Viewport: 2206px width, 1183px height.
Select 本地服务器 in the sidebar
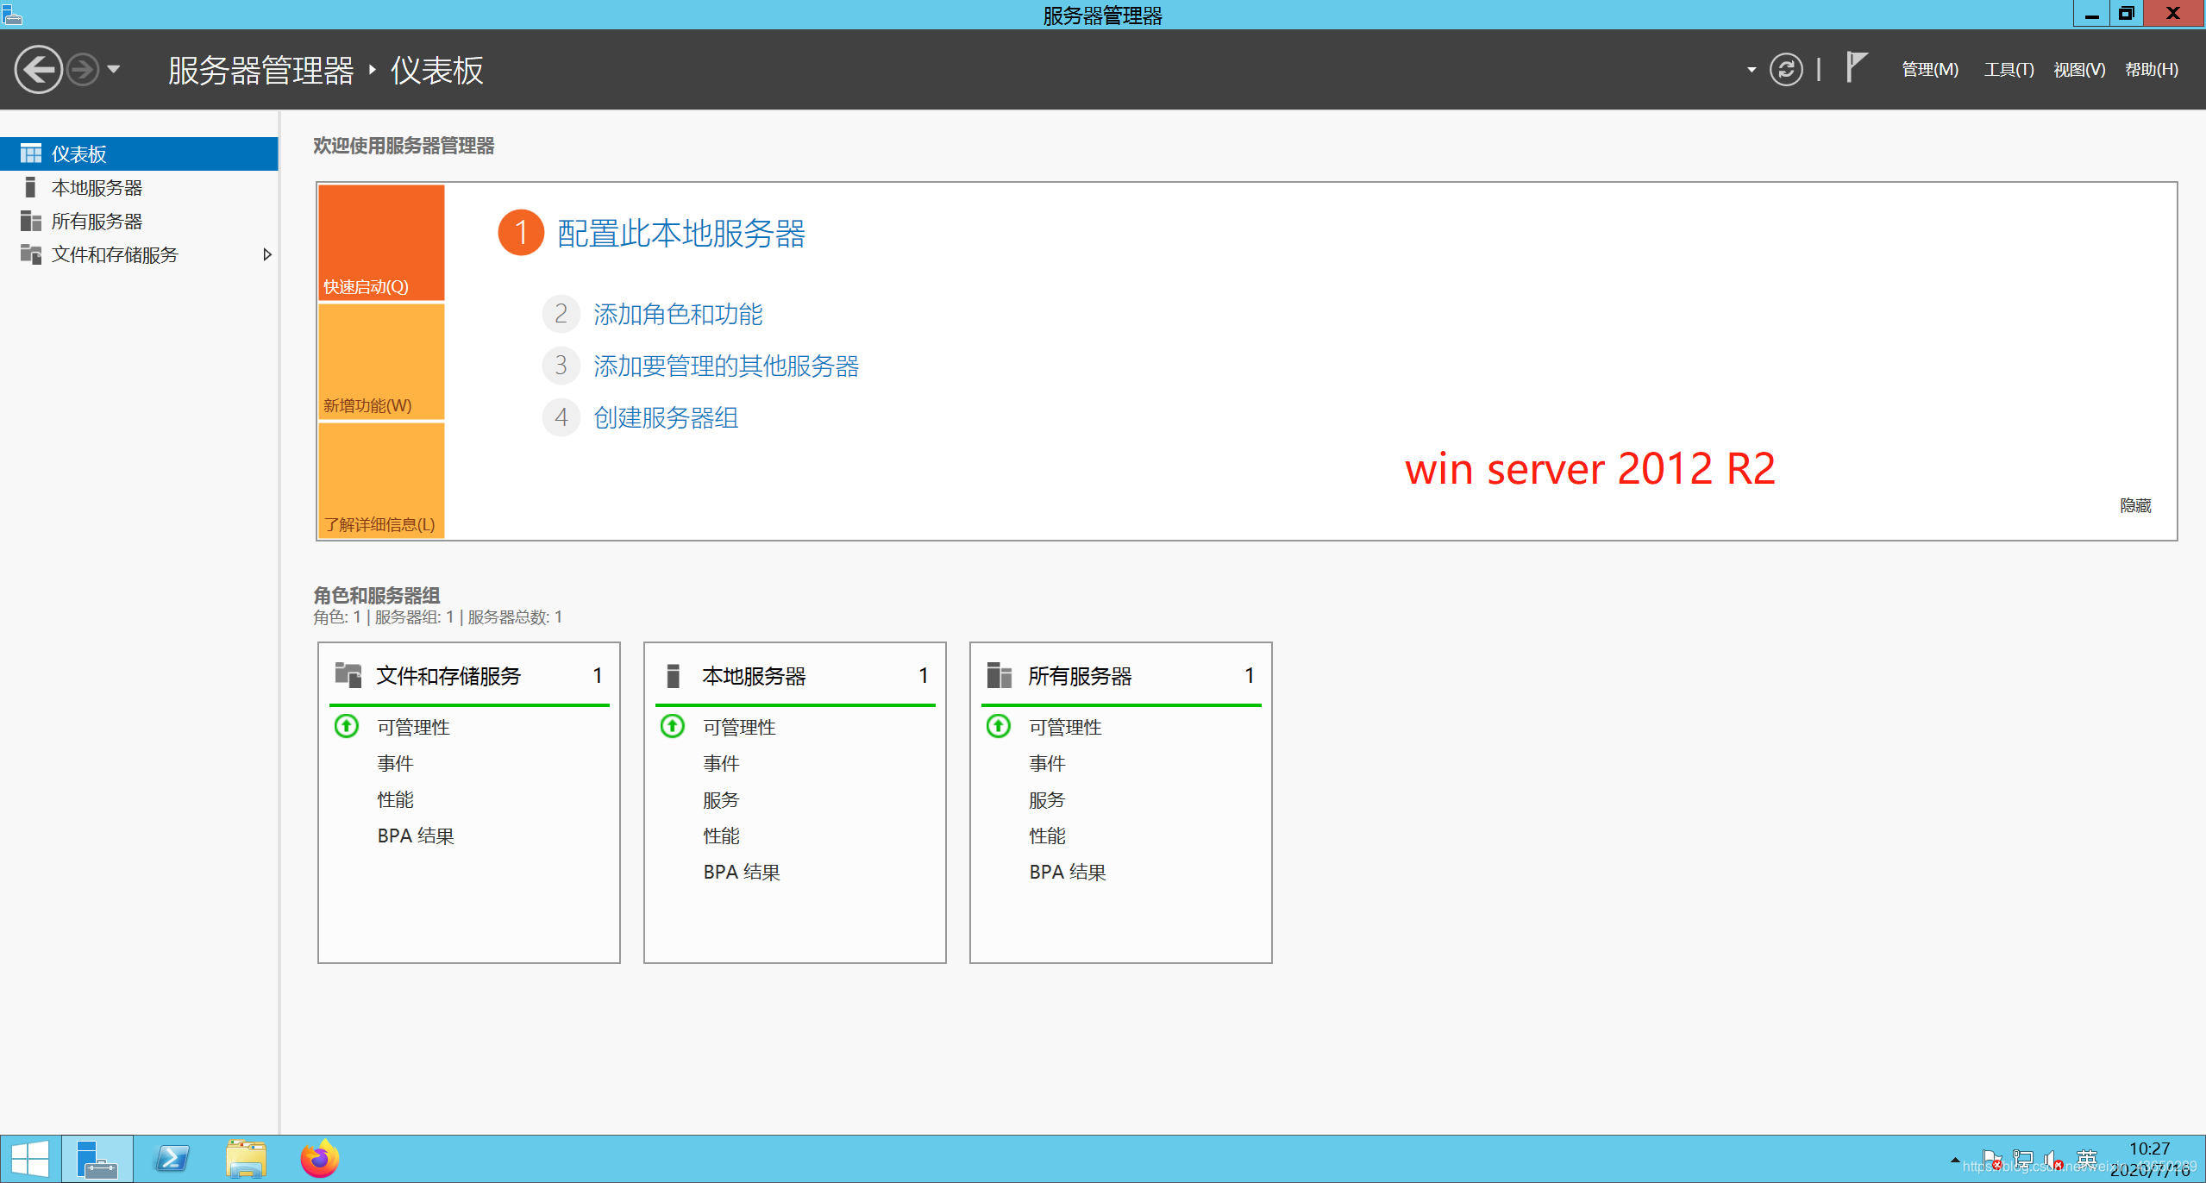97,187
